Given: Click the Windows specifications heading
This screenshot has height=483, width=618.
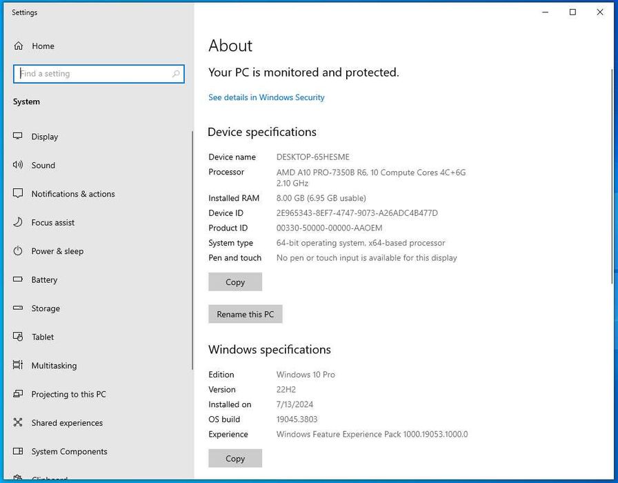Looking at the screenshot, I should point(270,350).
